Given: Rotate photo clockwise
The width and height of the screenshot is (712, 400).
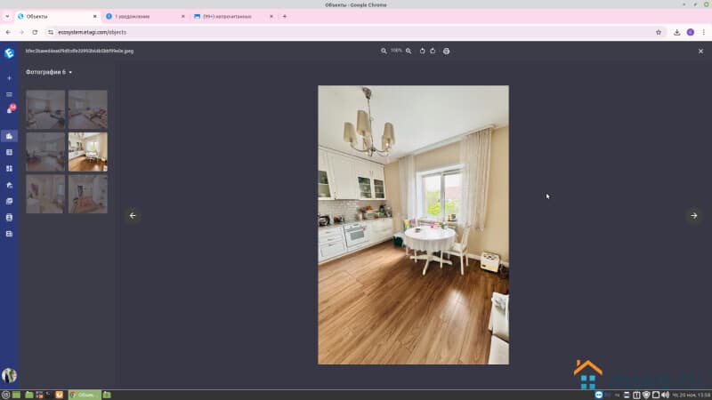Looking at the screenshot, I should pyautogui.click(x=433, y=51).
